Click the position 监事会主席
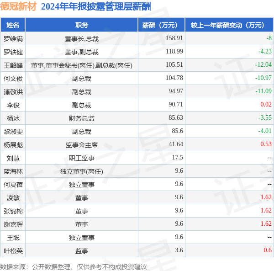Screen dimensions: 274x271 (82, 145)
